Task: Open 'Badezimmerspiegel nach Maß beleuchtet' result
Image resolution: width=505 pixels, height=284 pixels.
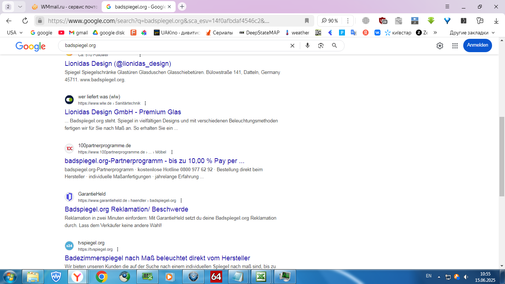Action: tap(157, 258)
